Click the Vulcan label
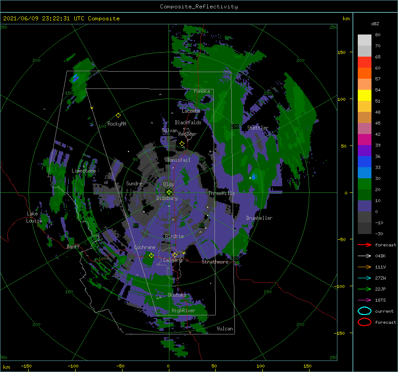Viewport: 398px width, 372px height. point(225,329)
